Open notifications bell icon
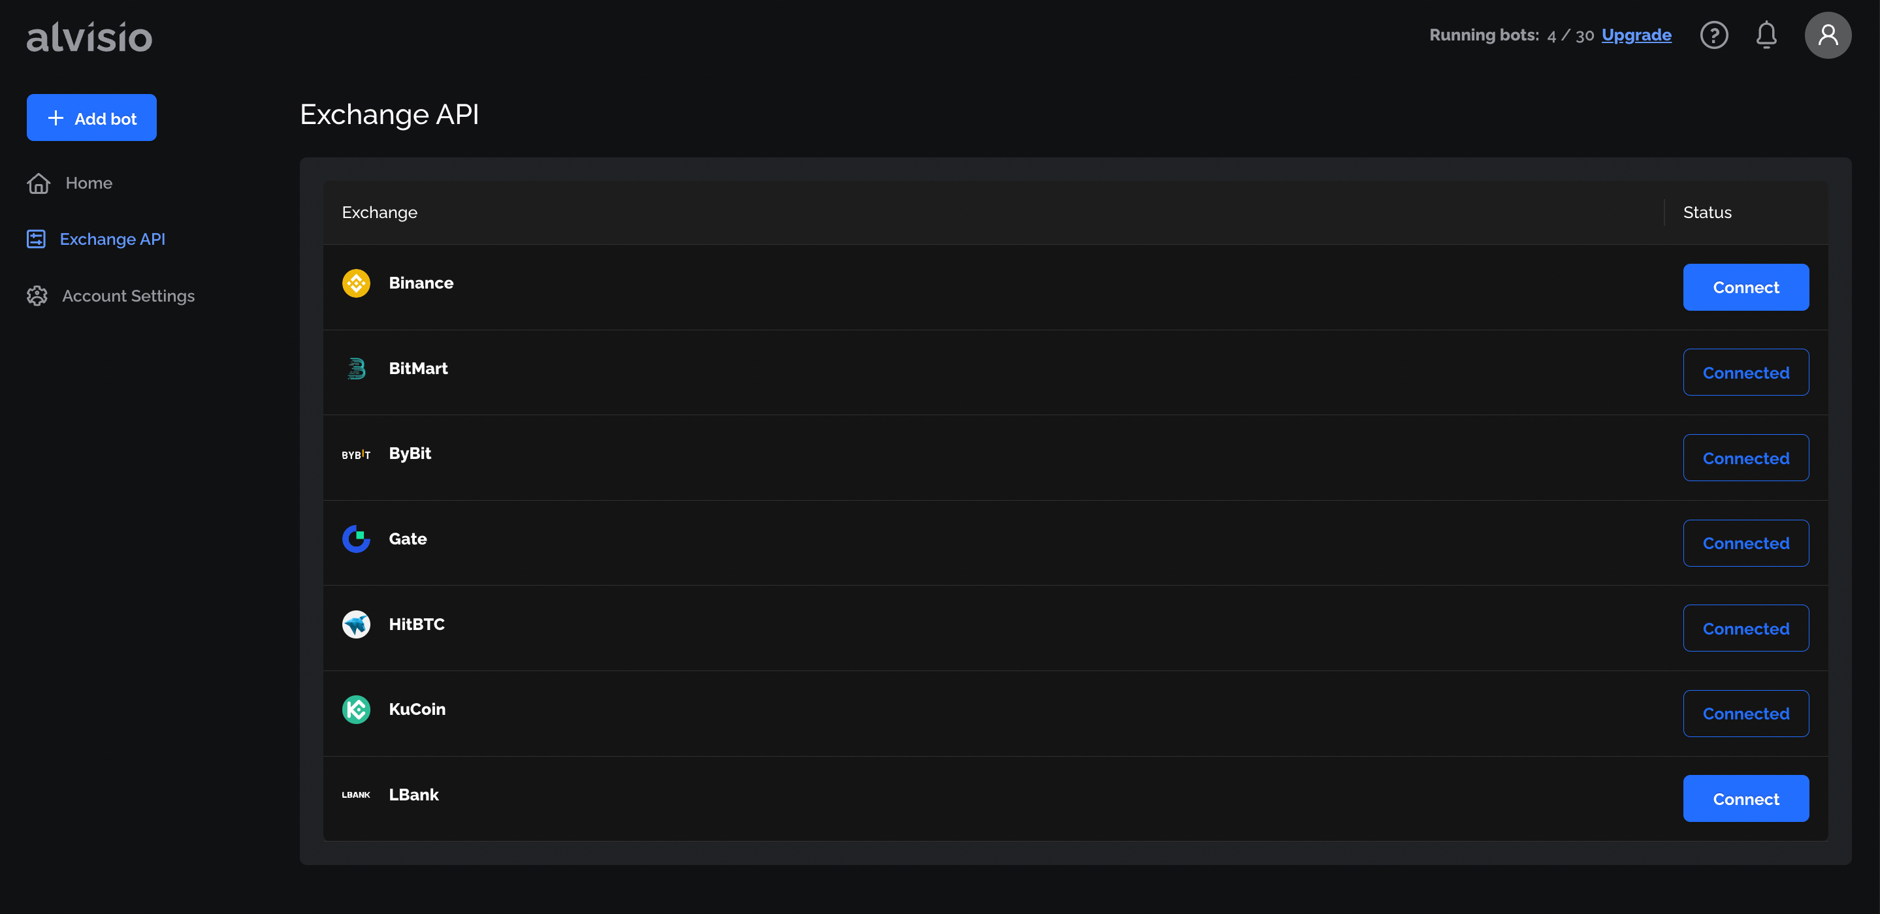Viewport: 1880px width, 914px height. pyautogui.click(x=1766, y=35)
